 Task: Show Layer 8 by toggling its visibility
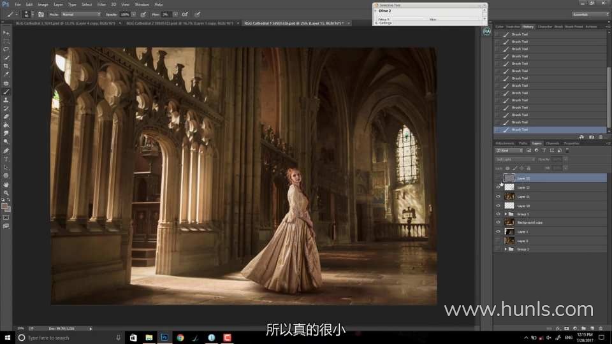coord(498,241)
